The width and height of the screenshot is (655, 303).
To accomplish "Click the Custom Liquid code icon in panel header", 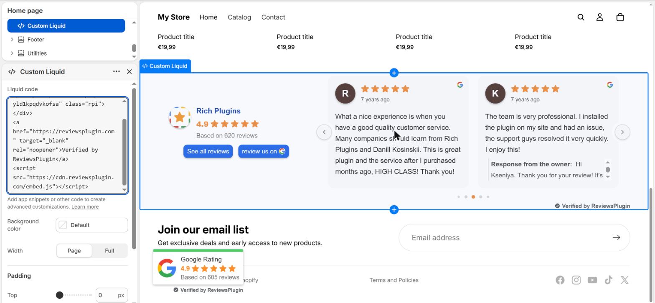I will click(x=12, y=71).
